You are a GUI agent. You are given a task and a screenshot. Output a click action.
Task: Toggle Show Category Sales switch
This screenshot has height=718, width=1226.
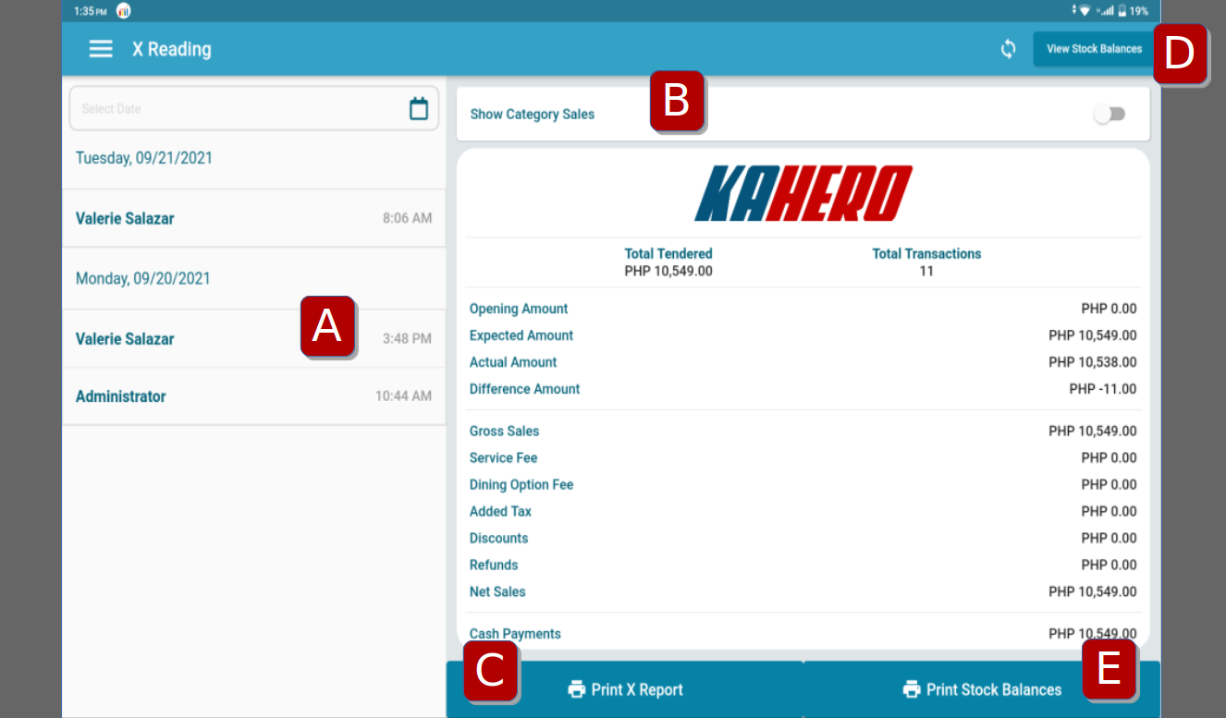[x=1109, y=114]
